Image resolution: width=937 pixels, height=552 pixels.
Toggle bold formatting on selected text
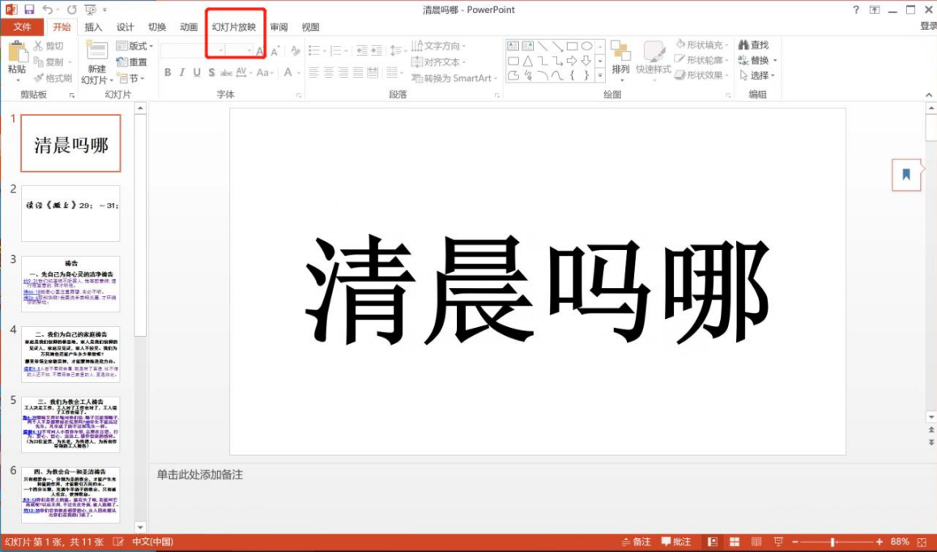(x=167, y=72)
